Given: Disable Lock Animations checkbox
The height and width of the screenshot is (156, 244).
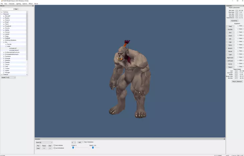Looking at the screenshot, I should coord(54,148).
